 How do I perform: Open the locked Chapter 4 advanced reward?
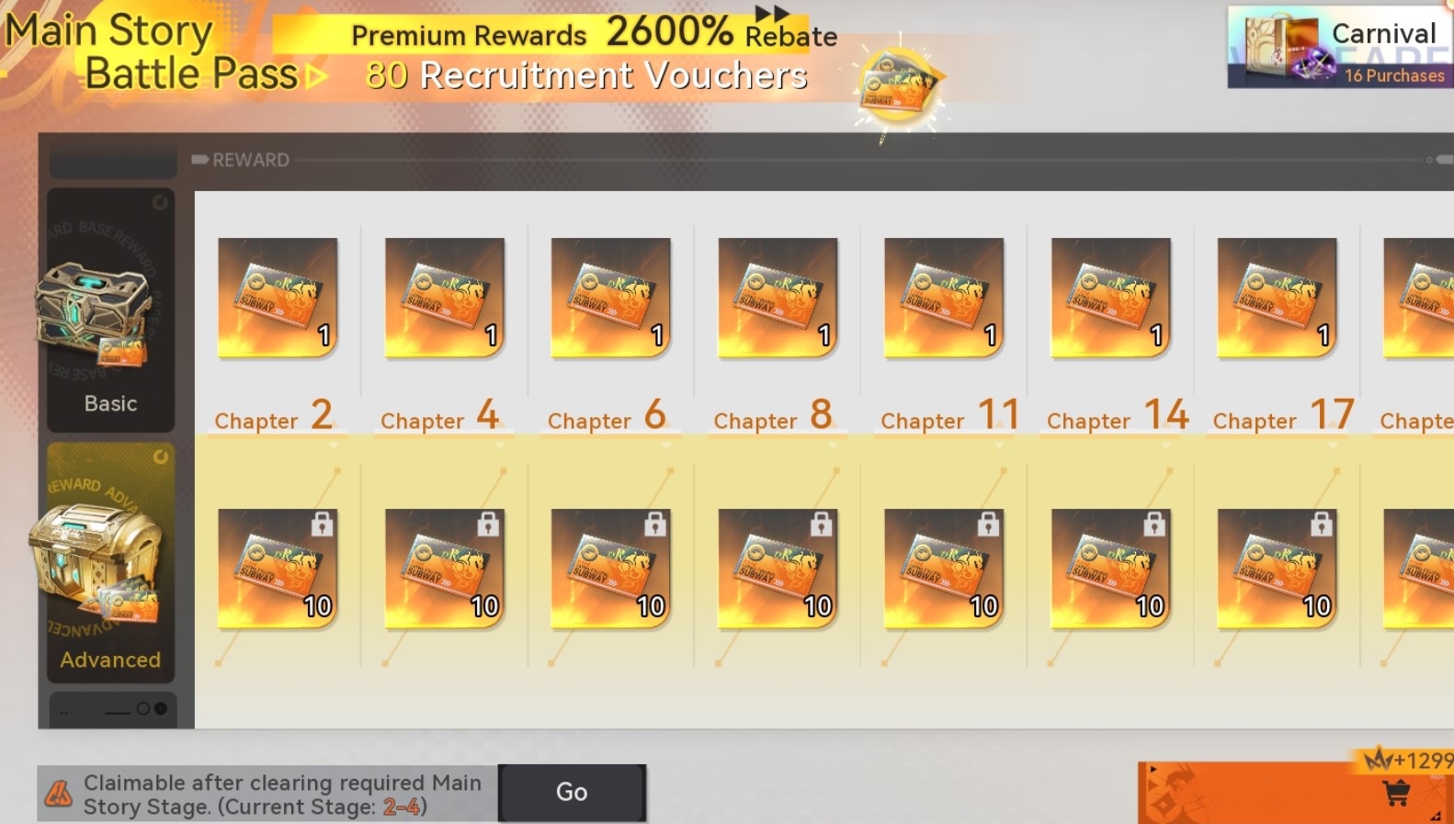tap(444, 569)
